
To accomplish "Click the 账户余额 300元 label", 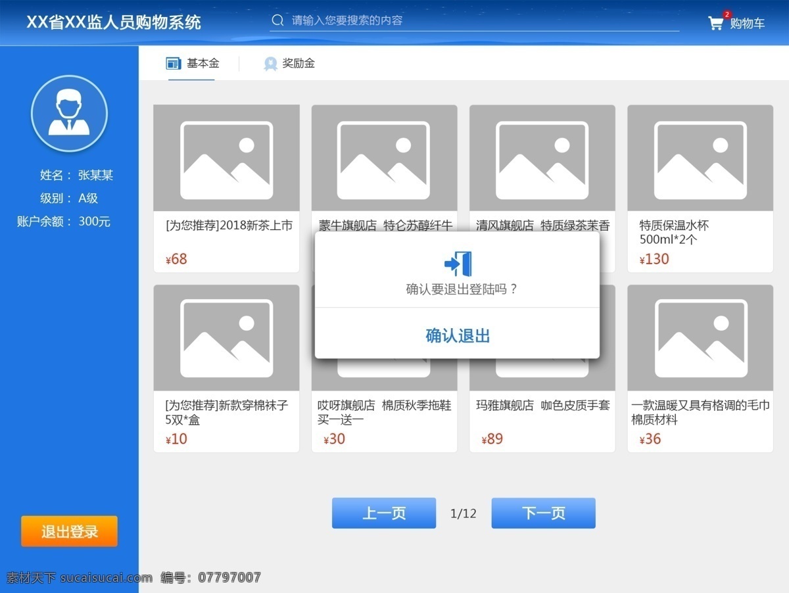I will [x=64, y=222].
